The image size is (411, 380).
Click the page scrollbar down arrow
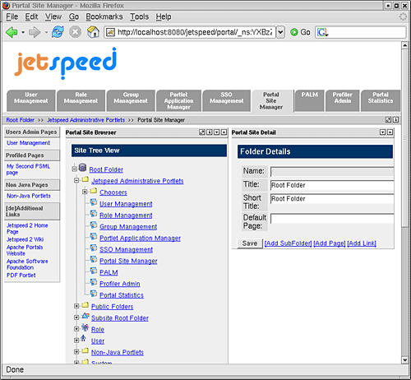click(404, 360)
